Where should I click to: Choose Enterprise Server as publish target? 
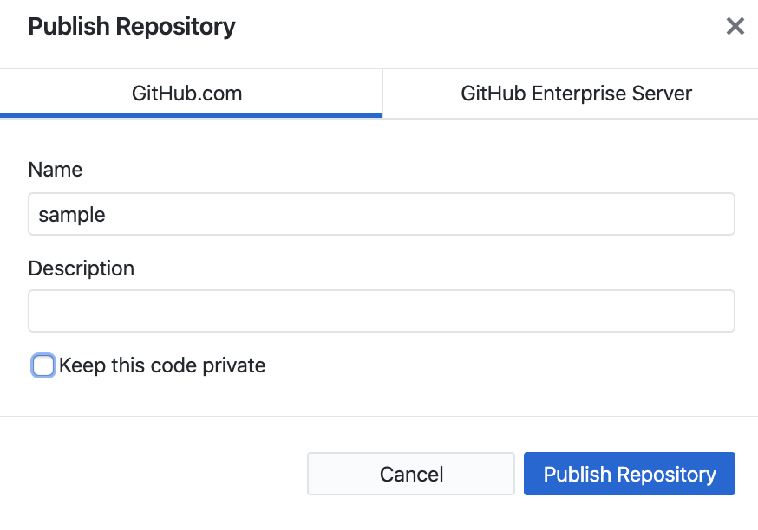pyautogui.click(x=576, y=94)
